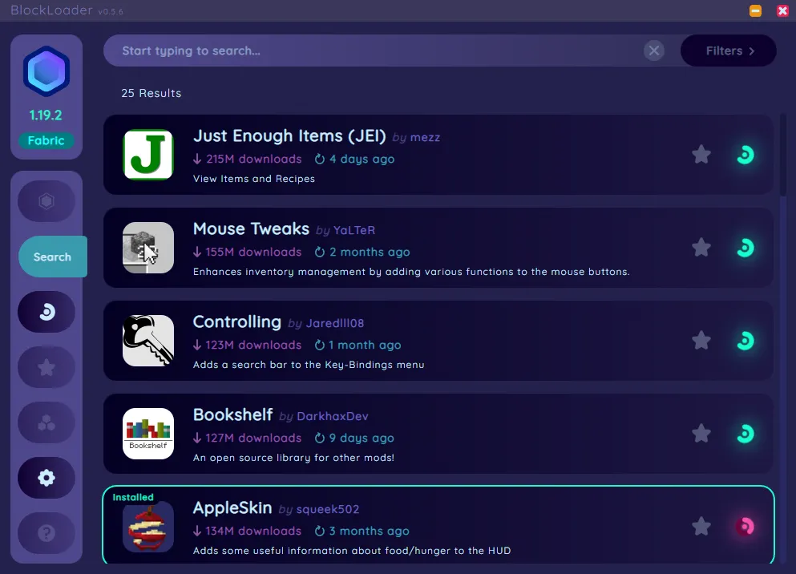The height and width of the screenshot is (574, 796).
Task: Click the Bookshelf mod thumbnail
Action: (148, 434)
